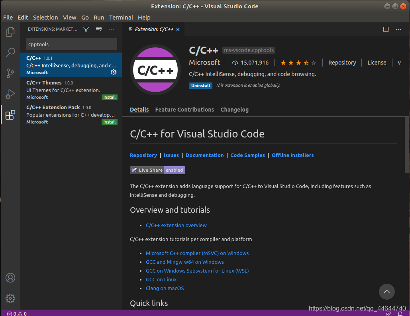Open the Explorer view in activity bar
This screenshot has height=316, width=410.
(10, 32)
